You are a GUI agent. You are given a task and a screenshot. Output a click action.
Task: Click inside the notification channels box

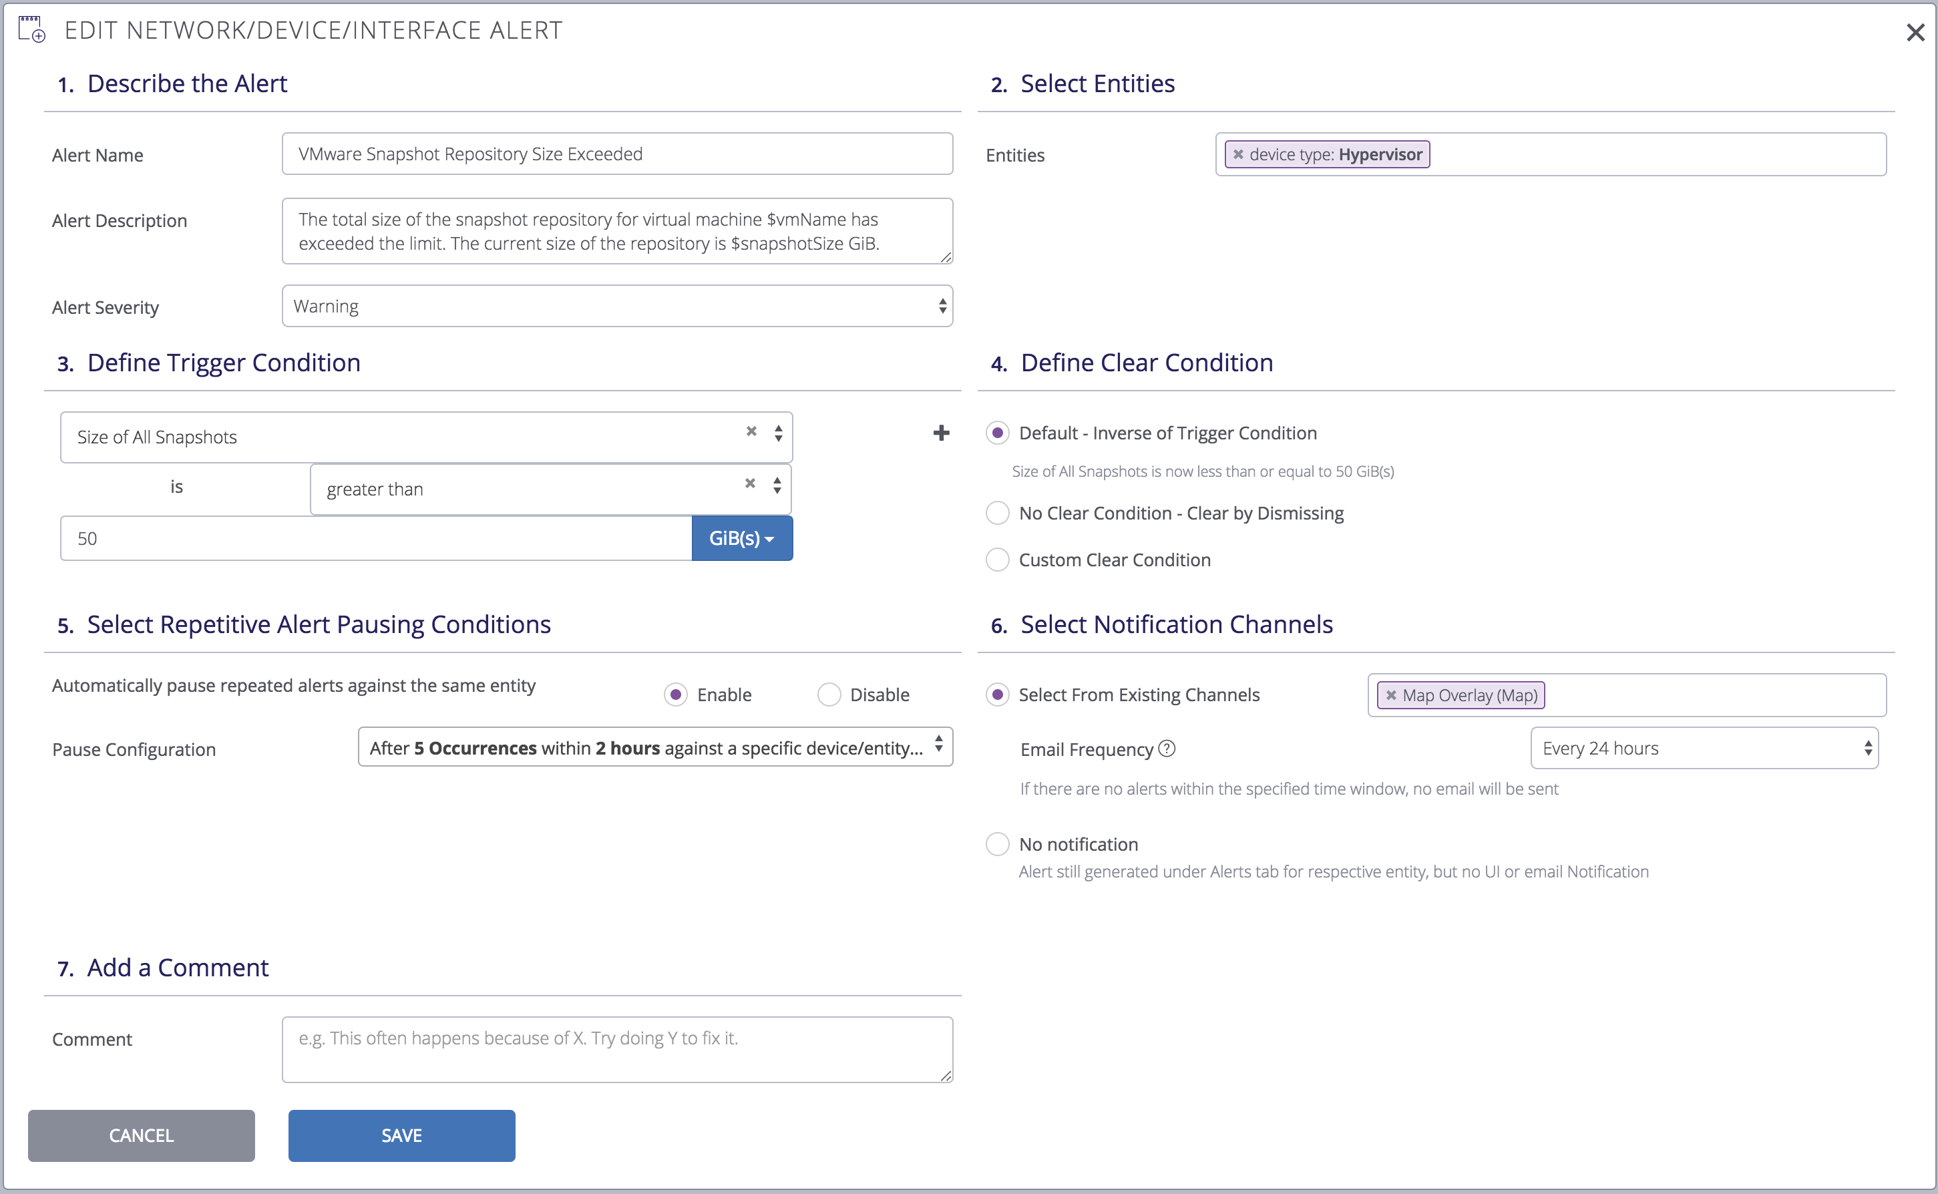click(1627, 696)
